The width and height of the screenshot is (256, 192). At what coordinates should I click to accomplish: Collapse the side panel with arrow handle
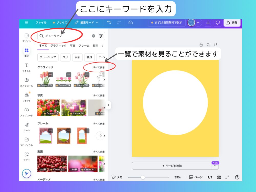click(x=108, y=105)
